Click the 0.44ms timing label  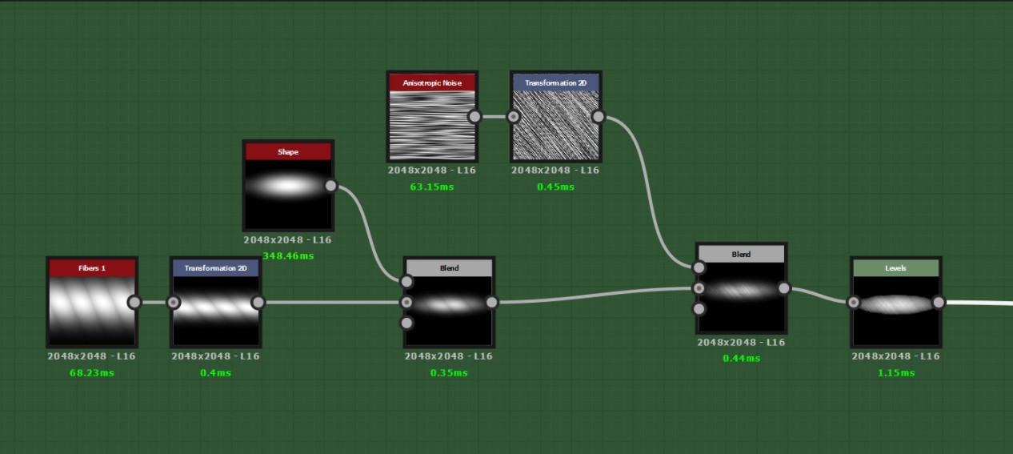click(x=741, y=359)
